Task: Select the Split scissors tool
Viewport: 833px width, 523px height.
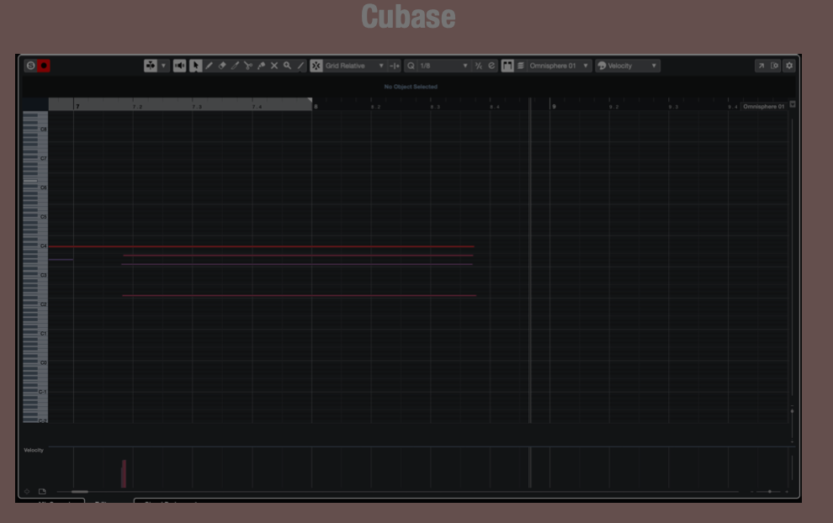Action: pyautogui.click(x=248, y=66)
